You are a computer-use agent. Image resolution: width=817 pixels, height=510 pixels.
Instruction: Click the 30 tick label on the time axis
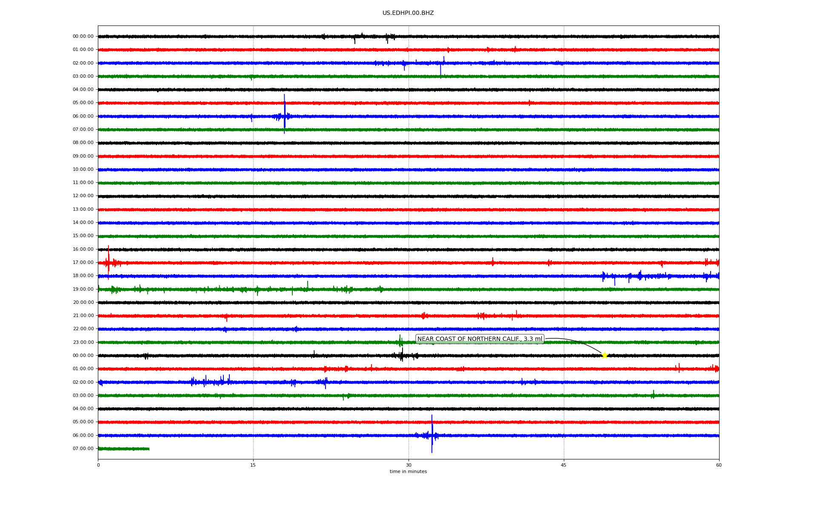(x=408, y=465)
